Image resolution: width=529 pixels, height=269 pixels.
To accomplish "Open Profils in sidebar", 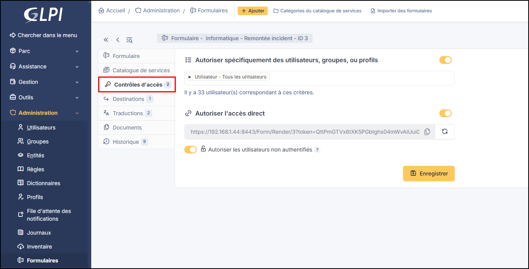I will pyautogui.click(x=35, y=197).
